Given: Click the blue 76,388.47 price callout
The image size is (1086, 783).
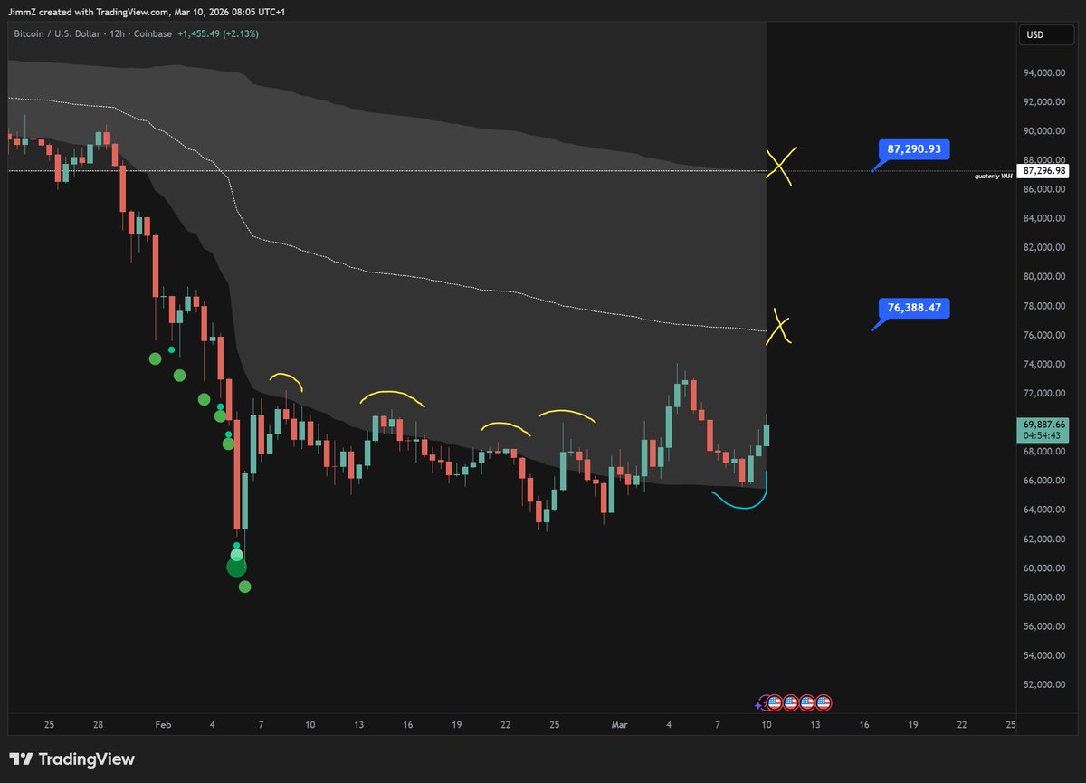Looking at the screenshot, I should 914,308.
